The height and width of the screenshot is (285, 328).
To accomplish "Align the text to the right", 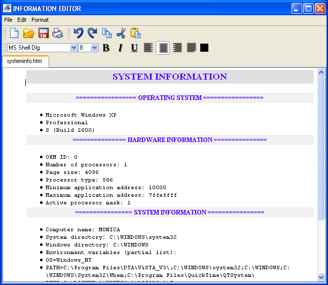I will tap(177, 48).
